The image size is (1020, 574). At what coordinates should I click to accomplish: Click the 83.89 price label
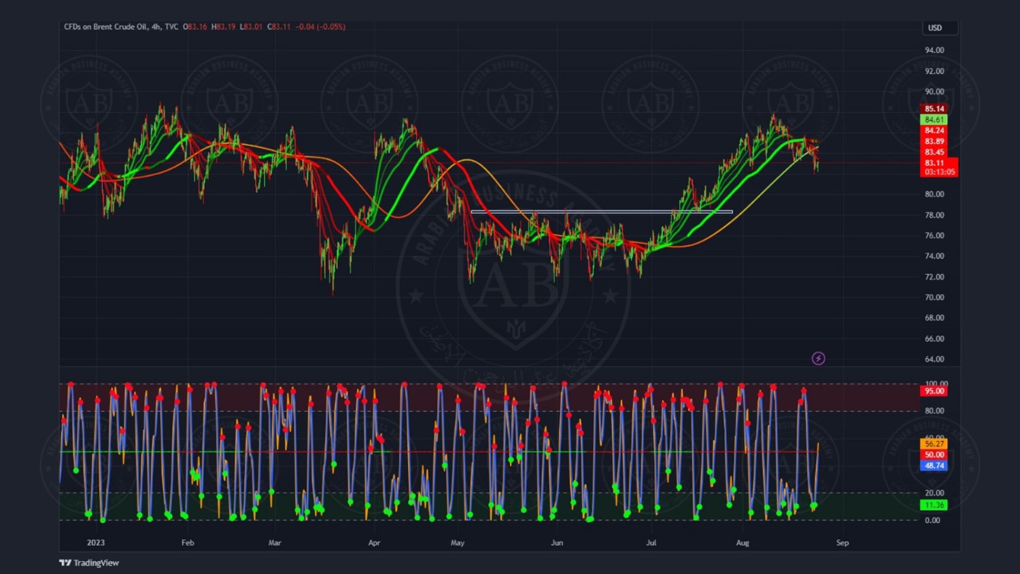click(x=934, y=141)
